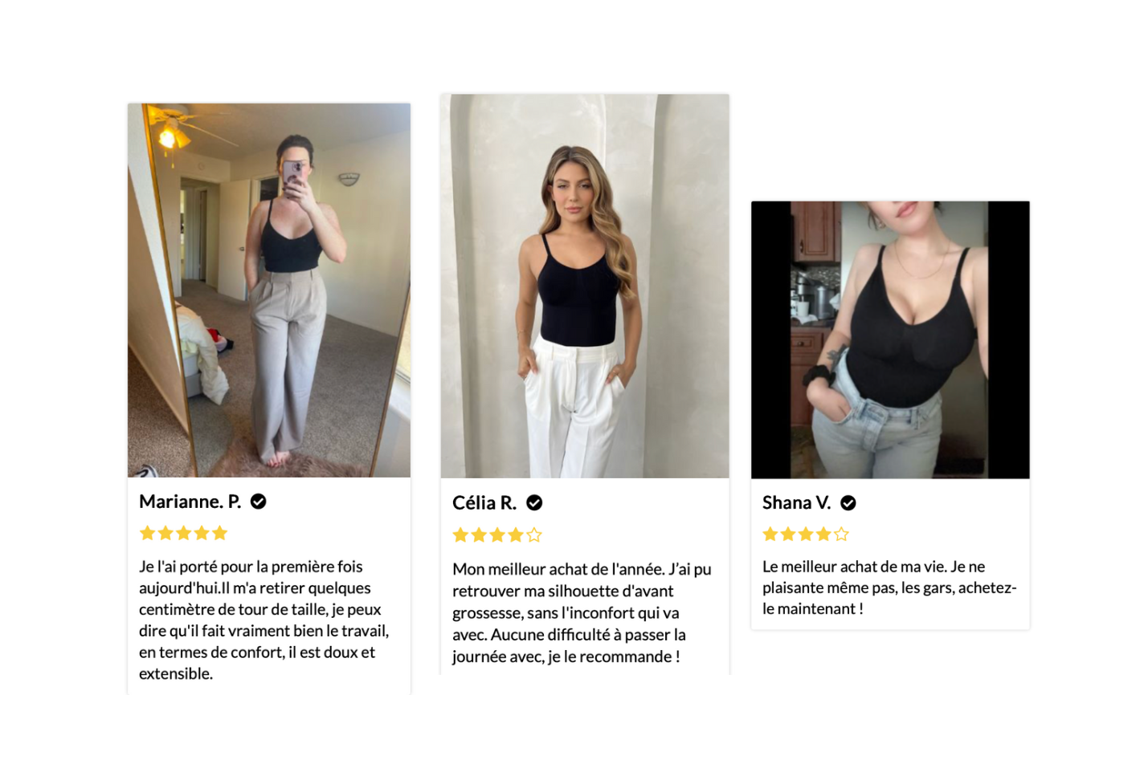Click empty fifth star in Célia's rating
This screenshot has height=764, width=1144.
point(534,535)
